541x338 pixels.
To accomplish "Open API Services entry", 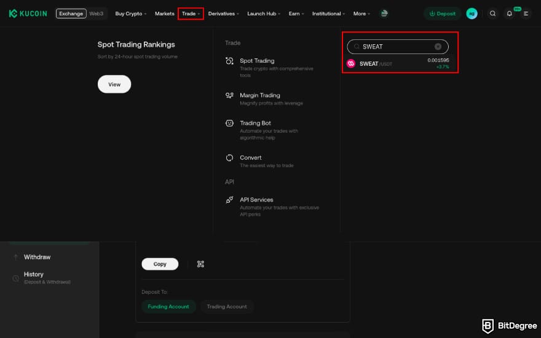I will pyautogui.click(x=272, y=206).
